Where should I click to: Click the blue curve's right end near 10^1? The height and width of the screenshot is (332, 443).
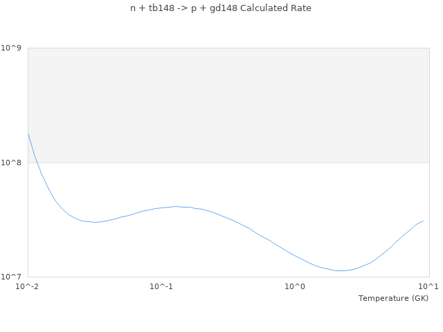coord(423,221)
